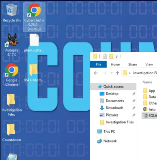The height and width of the screenshot is (160, 157).
Task: Select the SQLite item in file list
Action: tap(149, 116)
